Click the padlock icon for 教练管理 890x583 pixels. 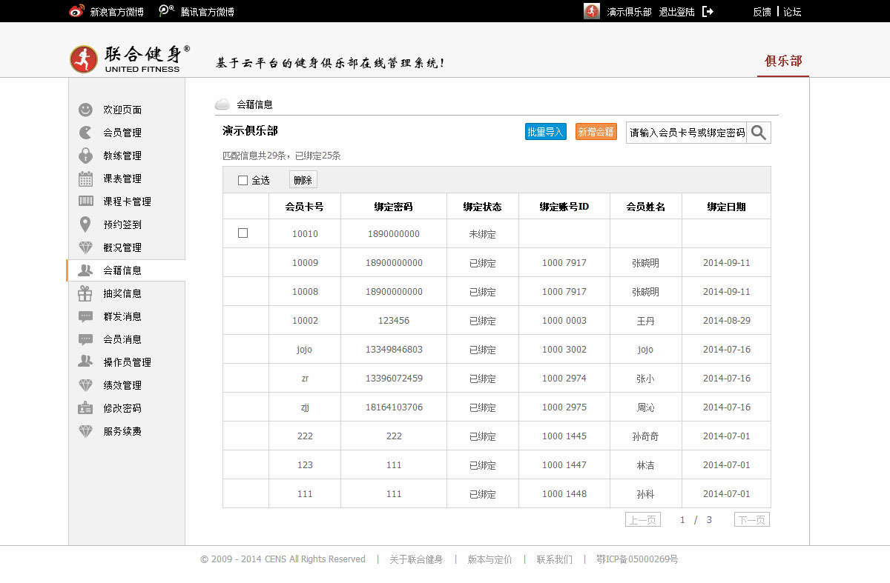[x=86, y=156]
